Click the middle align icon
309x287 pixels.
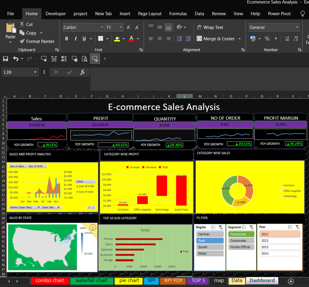(x=160, y=27)
